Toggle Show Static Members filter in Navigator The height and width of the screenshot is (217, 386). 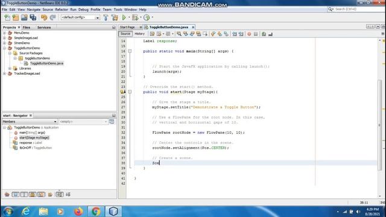[x=24, y=195]
